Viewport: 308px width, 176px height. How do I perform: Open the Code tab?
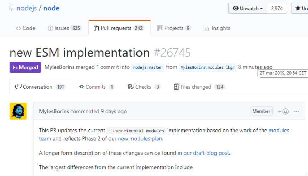[25, 28]
